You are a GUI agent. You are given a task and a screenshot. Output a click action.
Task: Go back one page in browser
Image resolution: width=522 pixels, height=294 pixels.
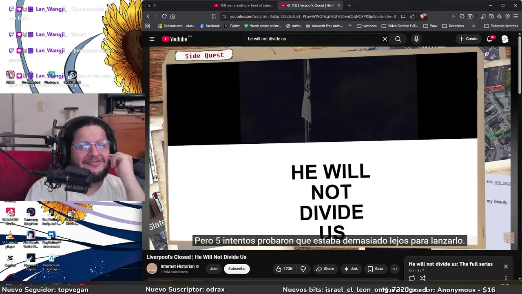pos(148,16)
